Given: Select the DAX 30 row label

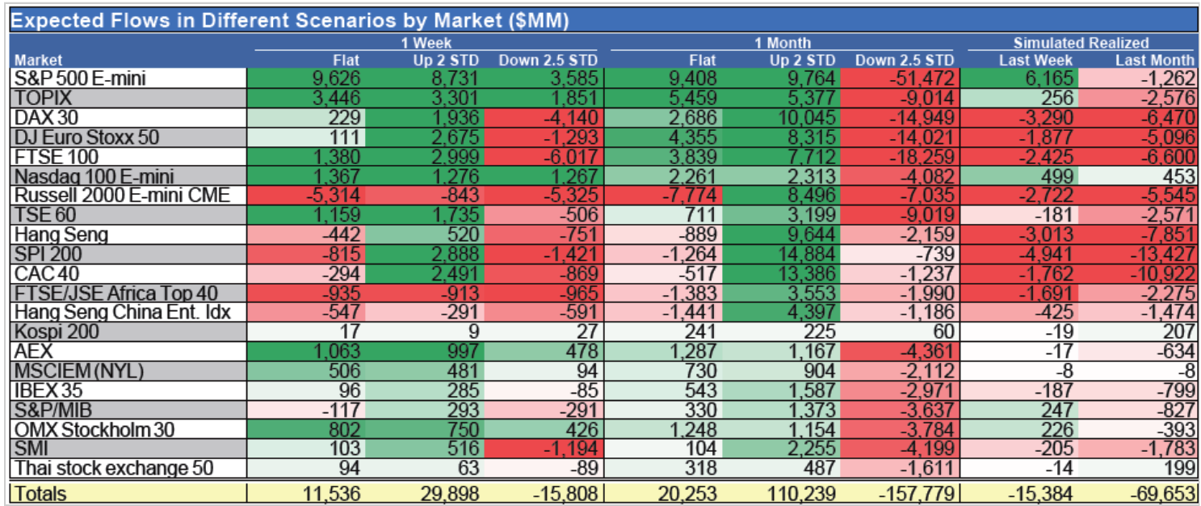Looking at the screenshot, I should pyautogui.click(x=46, y=117).
